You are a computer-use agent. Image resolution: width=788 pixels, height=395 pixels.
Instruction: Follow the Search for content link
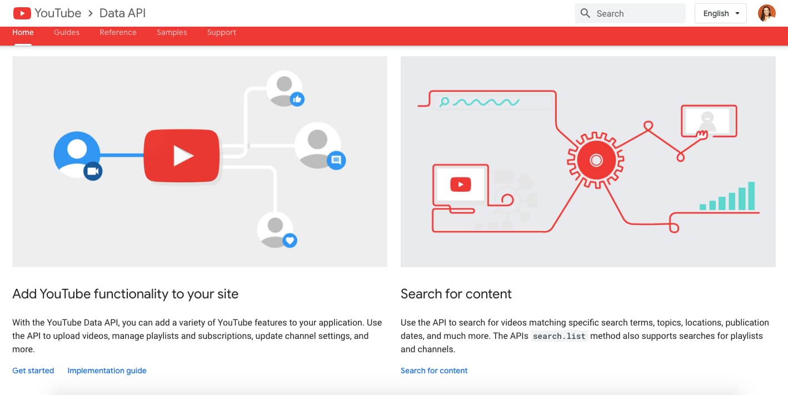tap(434, 371)
